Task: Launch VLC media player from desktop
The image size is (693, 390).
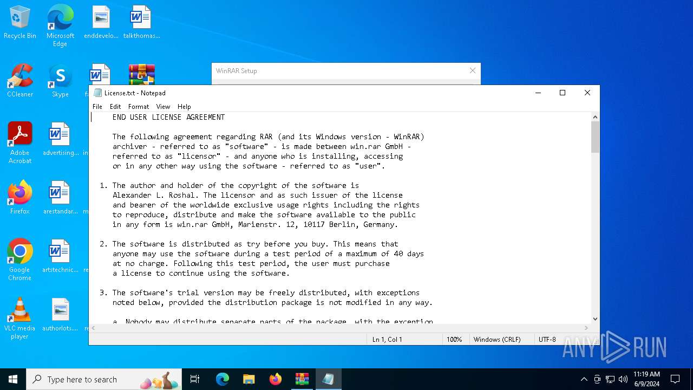Action: tap(20, 319)
